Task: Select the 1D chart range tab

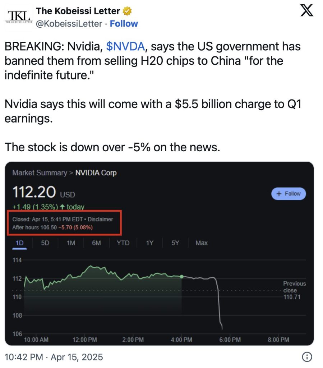Action: tap(19, 243)
